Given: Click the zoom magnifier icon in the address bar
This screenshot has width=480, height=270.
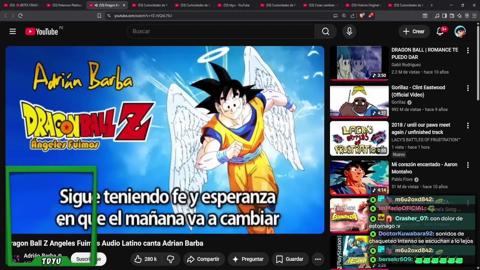Looking at the screenshot, I should point(344,16).
